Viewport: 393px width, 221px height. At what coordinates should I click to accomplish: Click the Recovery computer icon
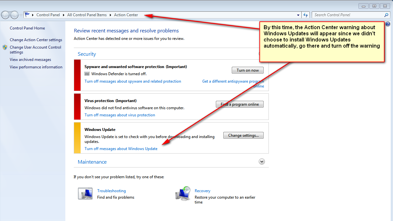click(183, 193)
